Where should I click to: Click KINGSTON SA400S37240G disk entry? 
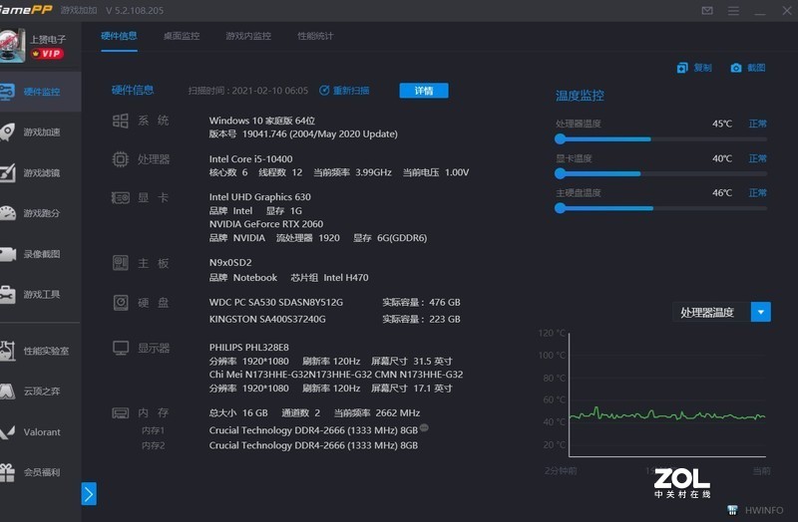pos(267,319)
